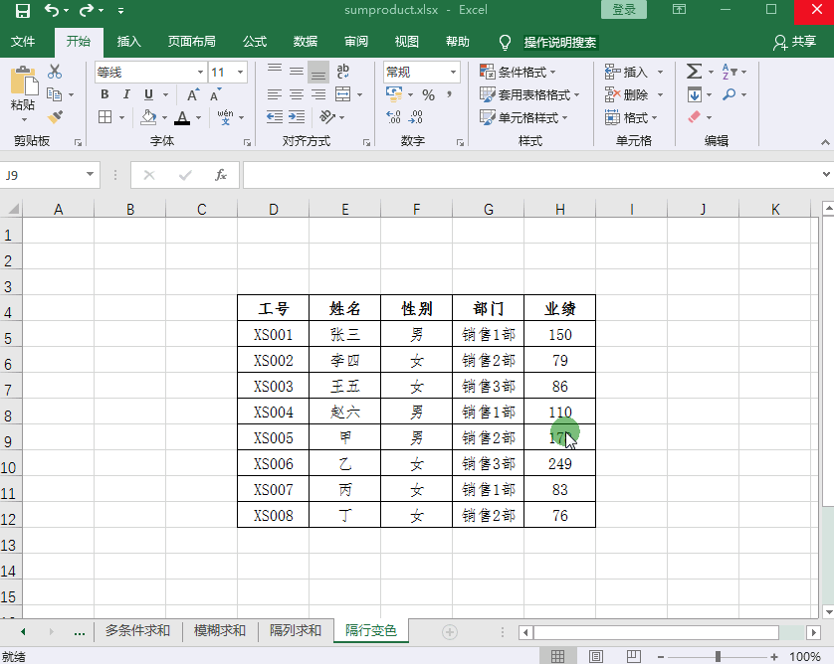The height and width of the screenshot is (664, 834).
Task: Switch to Page Layout view icon
Action: [596, 657]
